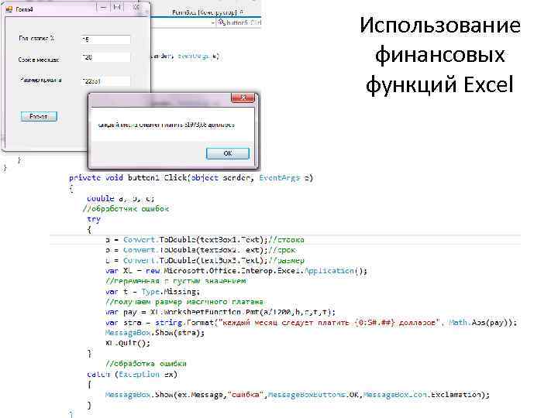Click the 'Размер кредита' label
This screenshot has height=418, width=558.
point(40,80)
